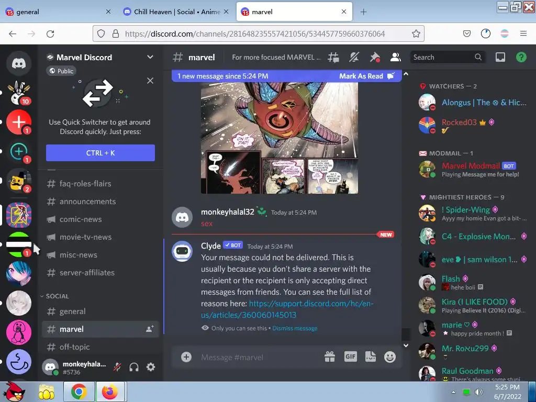536x402 pixels.
Task: Open the support.discord.com article link
Action: [x=287, y=309]
